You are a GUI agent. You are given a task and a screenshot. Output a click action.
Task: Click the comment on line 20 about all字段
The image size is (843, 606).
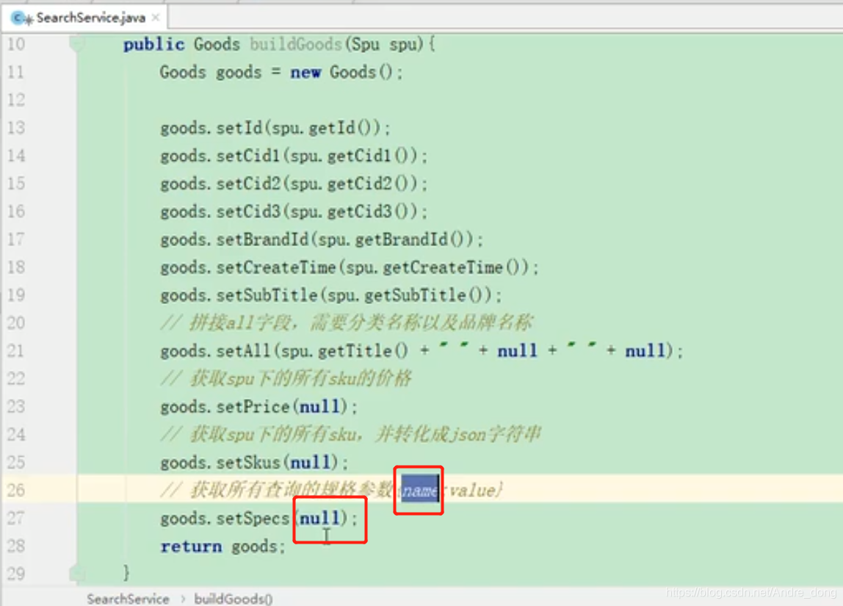point(347,322)
